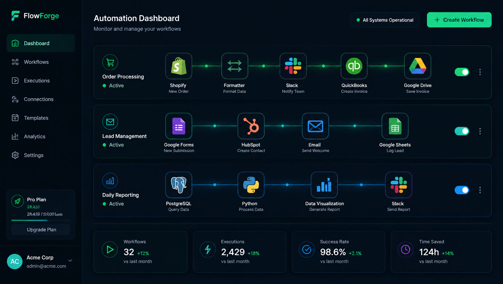The image size is (503, 284).
Task: Select the QuickBooks Create Invoice node
Action: (x=354, y=66)
